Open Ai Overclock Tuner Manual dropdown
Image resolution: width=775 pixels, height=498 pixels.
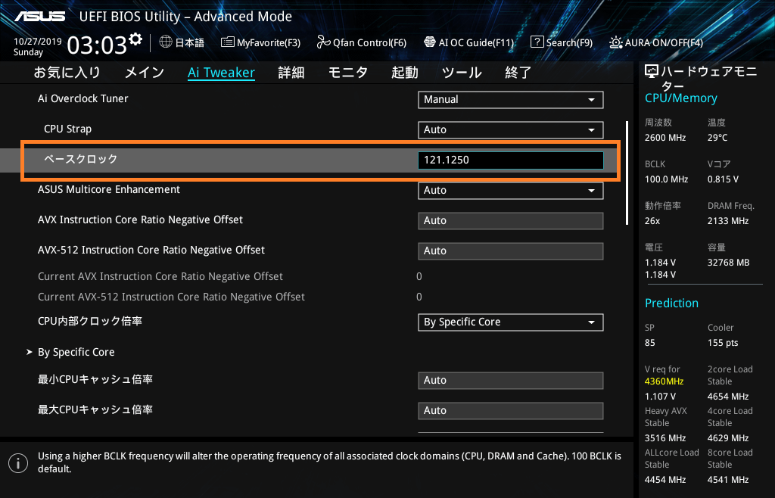pos(511,99)
